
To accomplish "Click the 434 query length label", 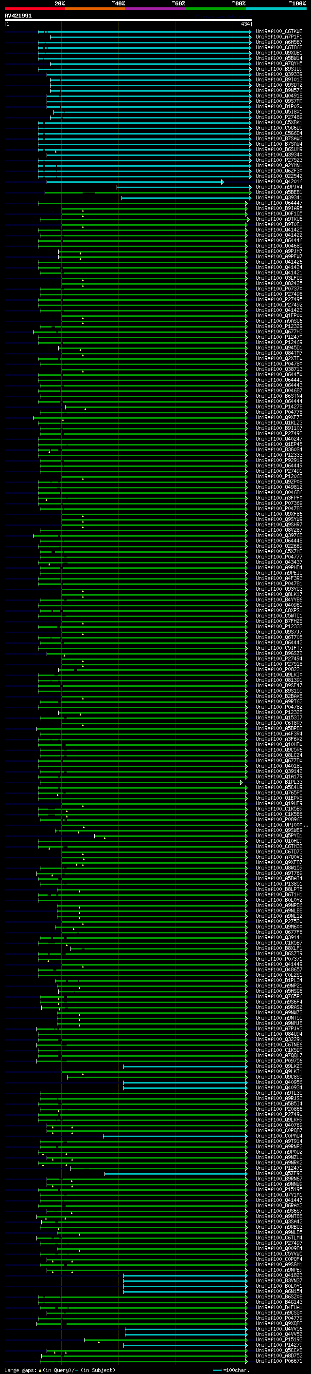I will [x=245, y=24].
